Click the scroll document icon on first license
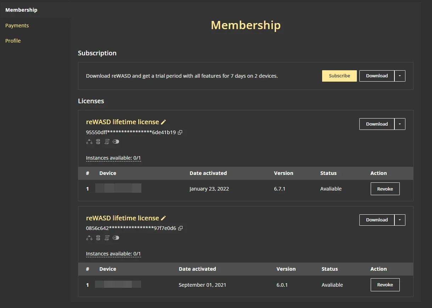The width and height of the screenshot is (432, 308). click(107, 142)
